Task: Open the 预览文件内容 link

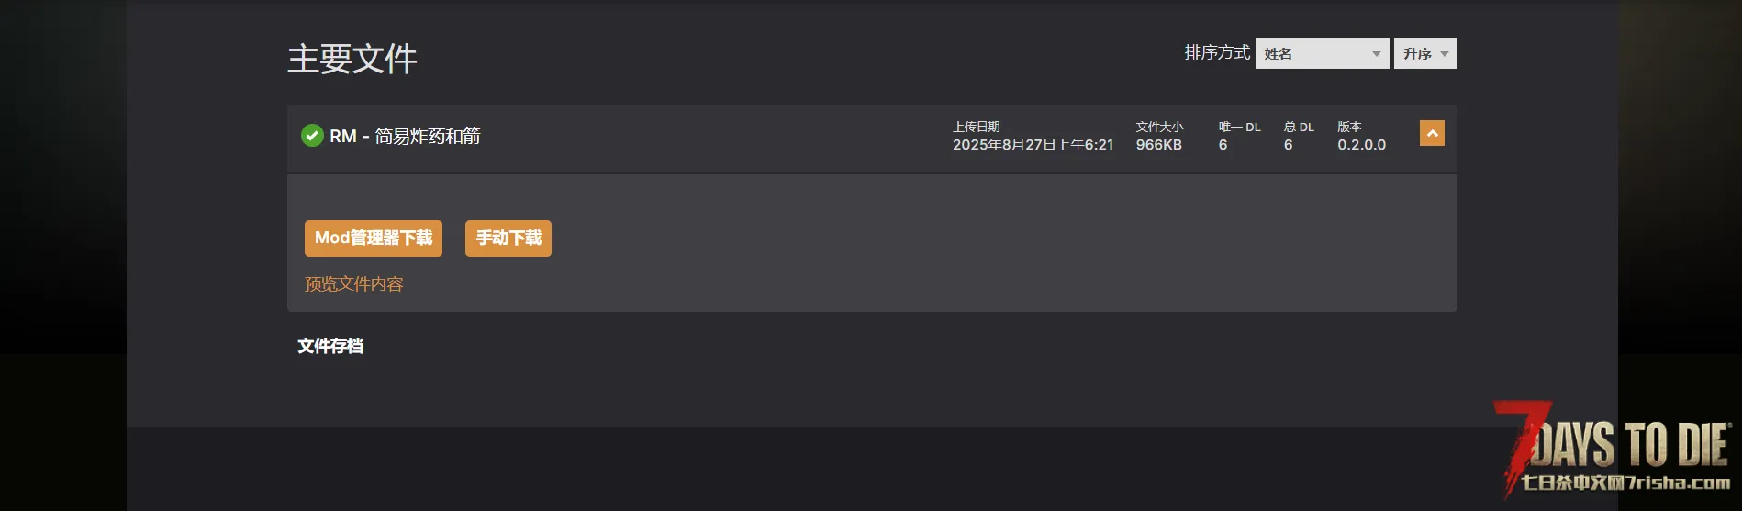Action: pos(354,284)
